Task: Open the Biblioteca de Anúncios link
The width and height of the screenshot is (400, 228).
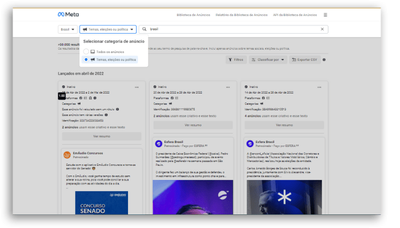Action: (x=193, y=15)
